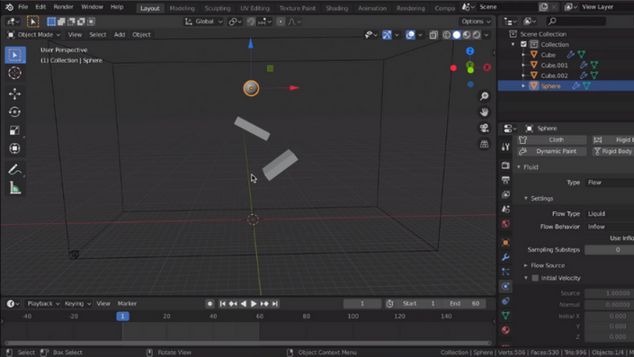634x357 pixels.
Task: Toggle auto keying record button
Action: tap(210, 304)
